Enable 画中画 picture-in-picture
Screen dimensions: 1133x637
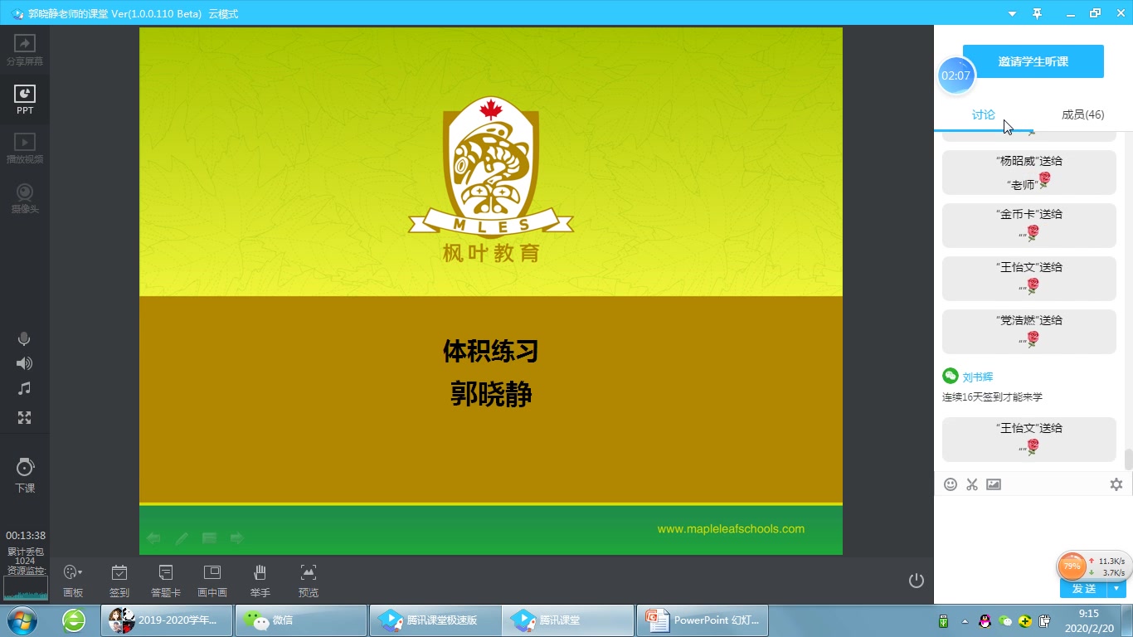212,581
